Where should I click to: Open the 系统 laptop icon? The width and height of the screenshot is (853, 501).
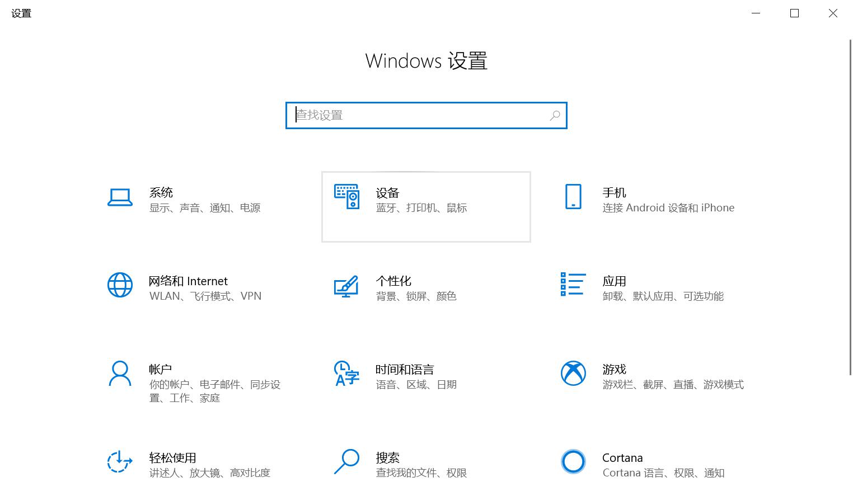[120, 197]
